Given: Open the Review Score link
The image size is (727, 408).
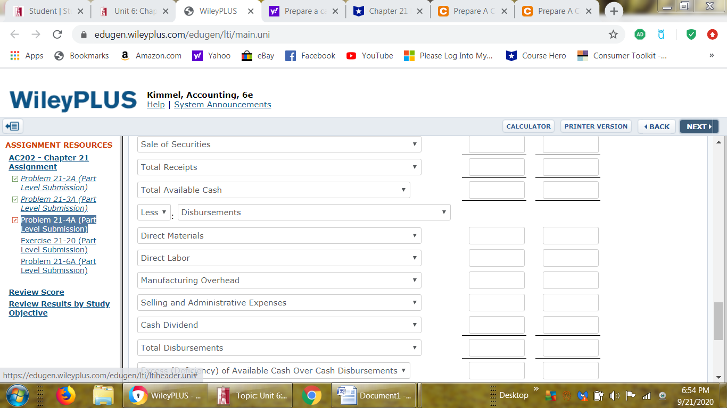Looking at the screenshot, I should [x=36, y=292].
